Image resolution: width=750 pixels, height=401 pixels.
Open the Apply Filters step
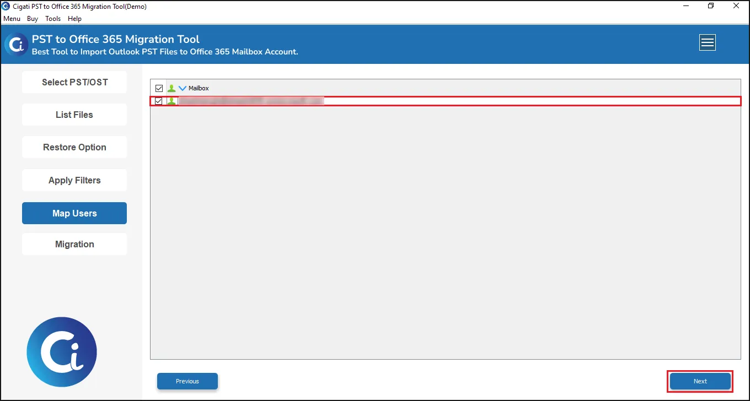click(74, 180)
